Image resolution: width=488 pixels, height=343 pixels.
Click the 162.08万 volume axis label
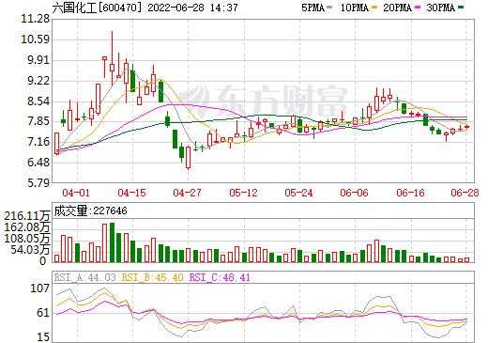pos(27,227)
